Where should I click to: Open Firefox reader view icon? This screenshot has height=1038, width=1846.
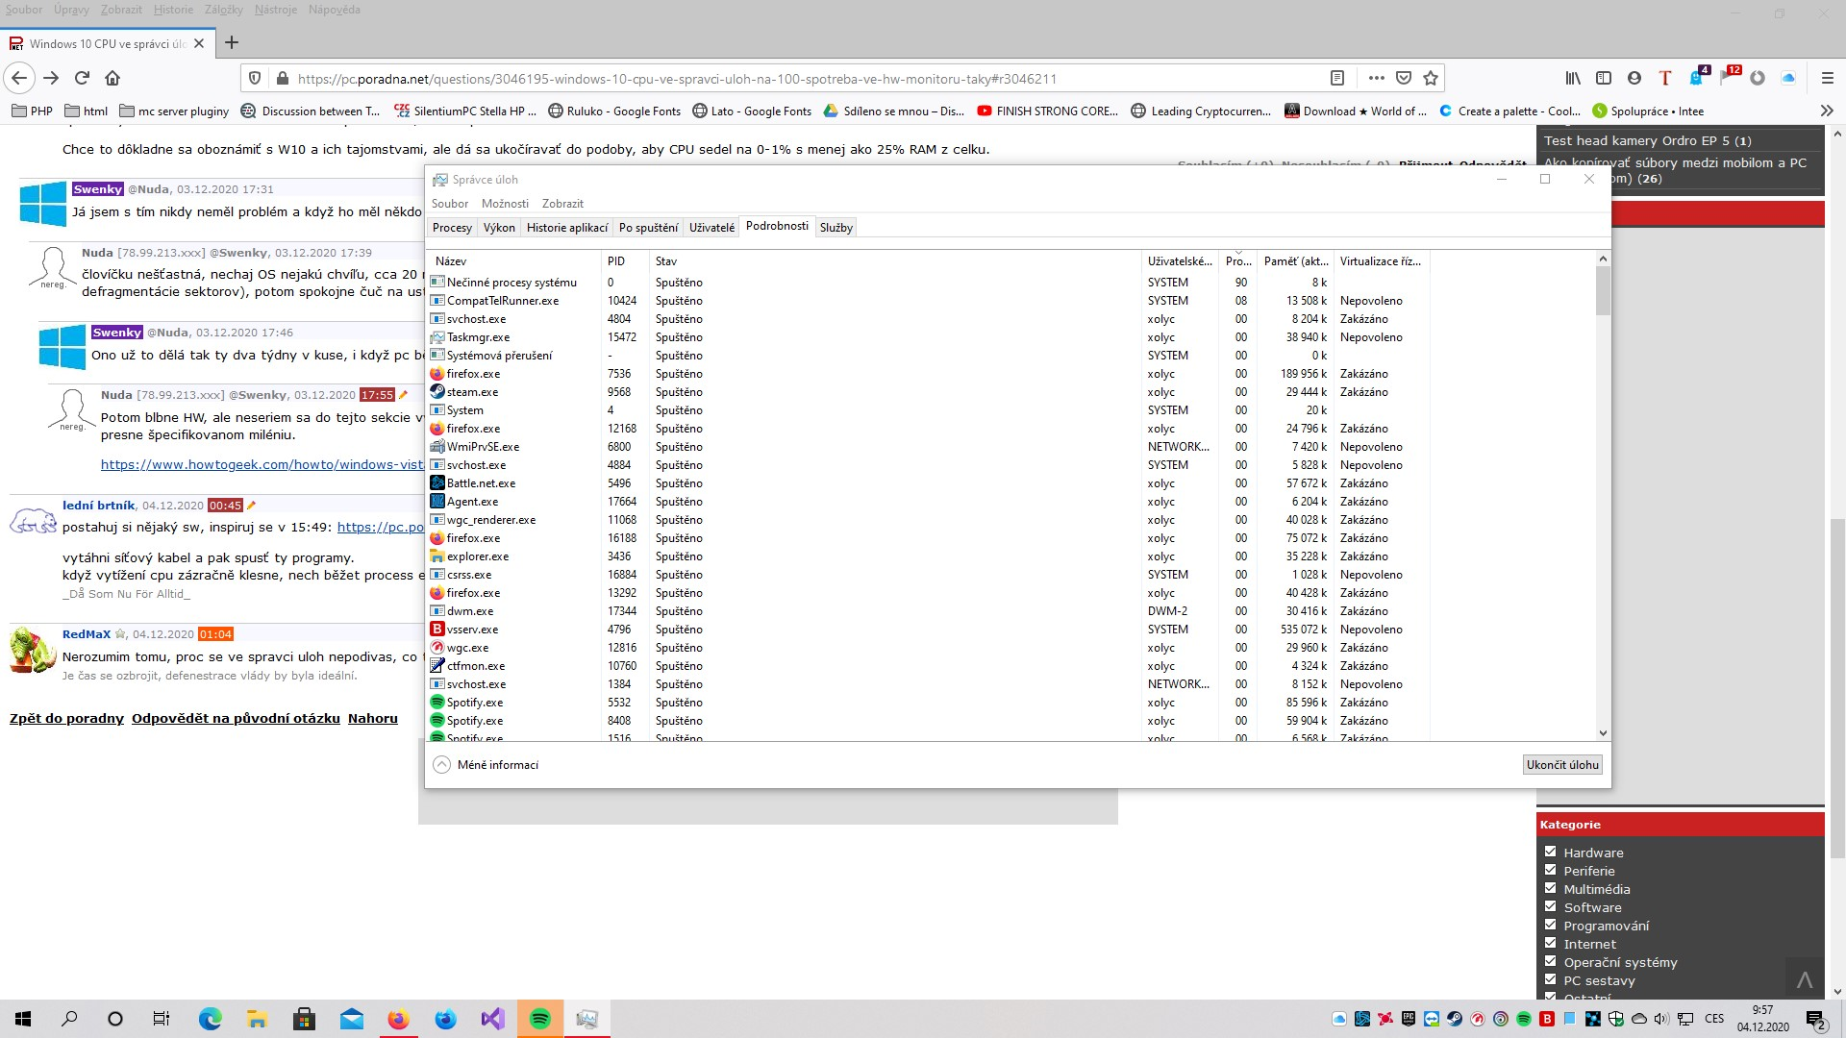(1337, 78)
